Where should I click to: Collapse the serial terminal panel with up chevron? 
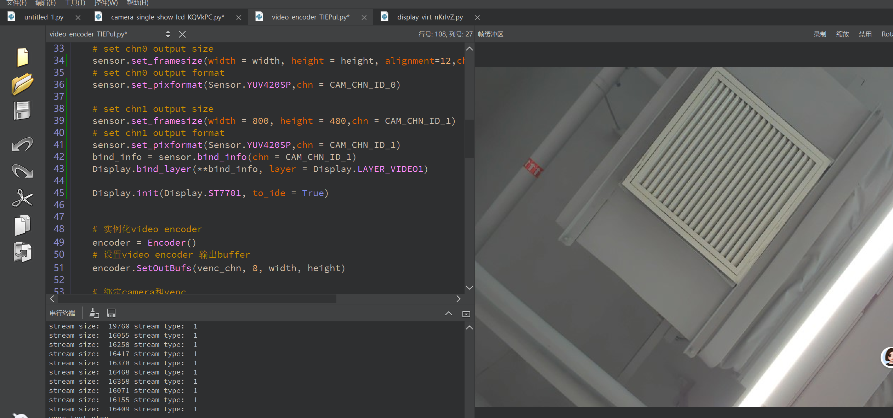coord(449,313)
